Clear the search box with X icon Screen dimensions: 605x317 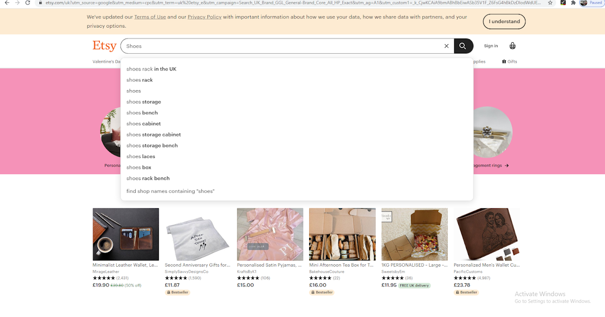pos(446,46)
